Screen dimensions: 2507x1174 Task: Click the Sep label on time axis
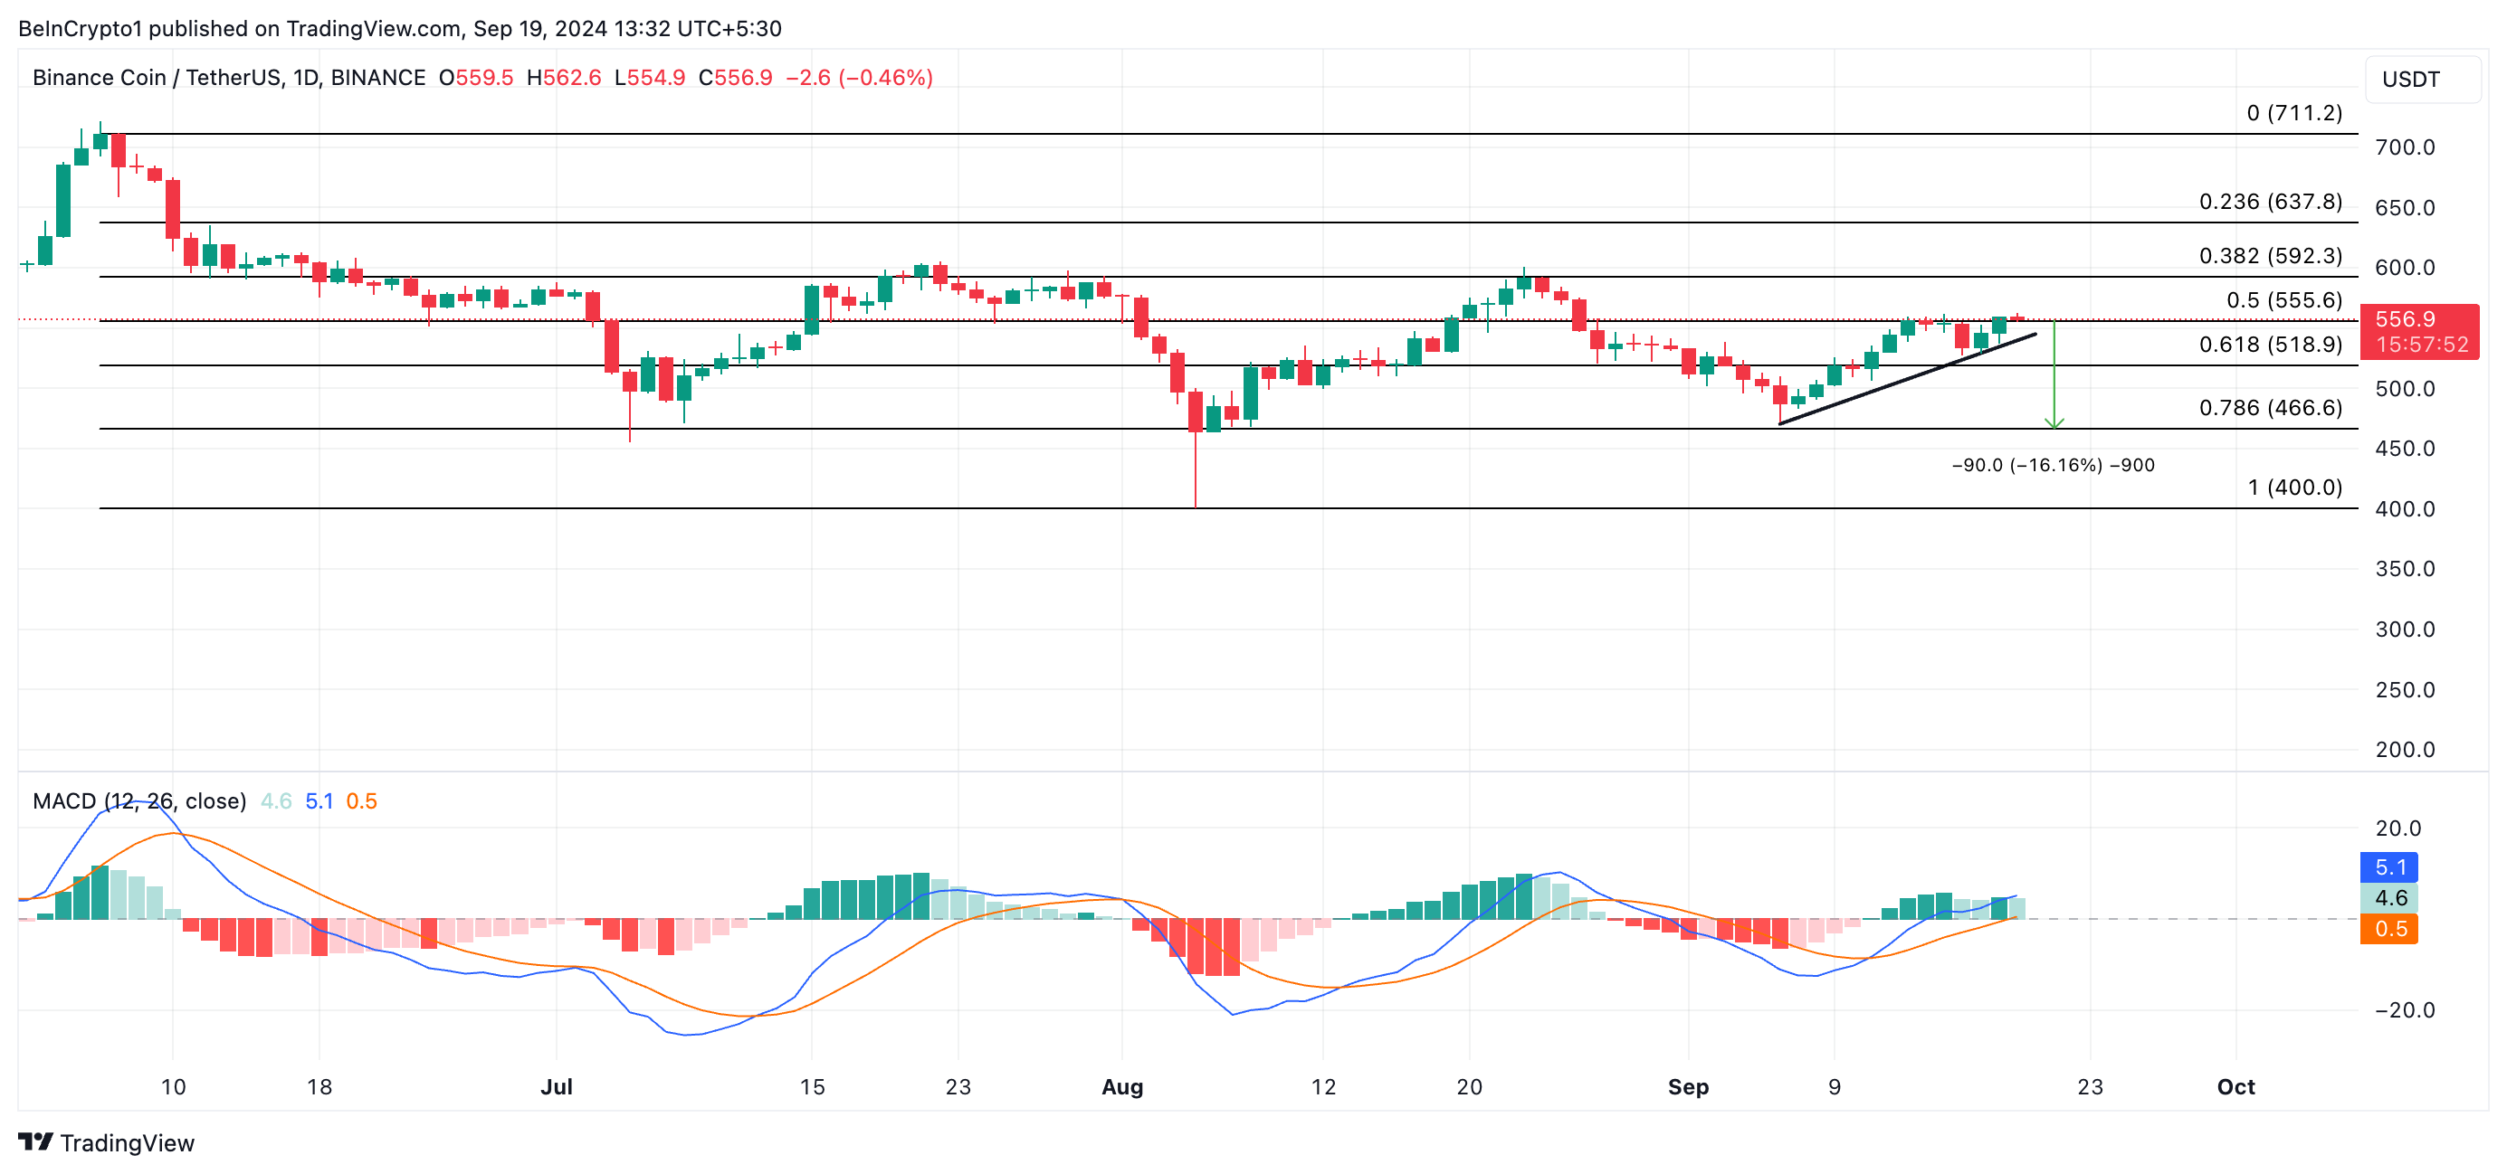1688,1086
